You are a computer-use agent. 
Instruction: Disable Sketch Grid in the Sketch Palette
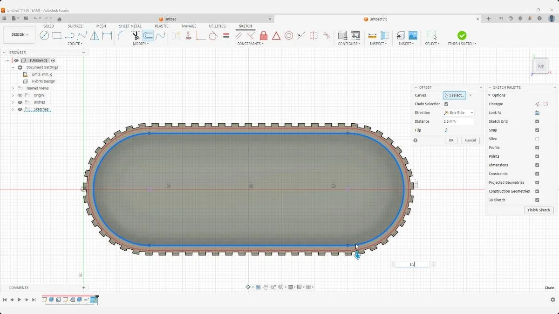tap(538, 121)
